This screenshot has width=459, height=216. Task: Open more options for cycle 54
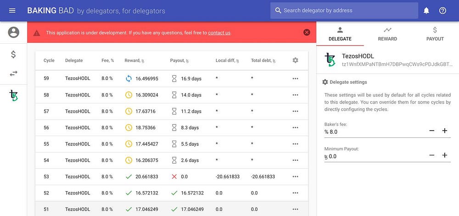[295, 160]
